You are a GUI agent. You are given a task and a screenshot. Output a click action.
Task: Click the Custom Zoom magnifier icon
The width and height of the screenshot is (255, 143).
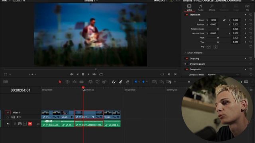pyautogui.click(x=169, y=82)
